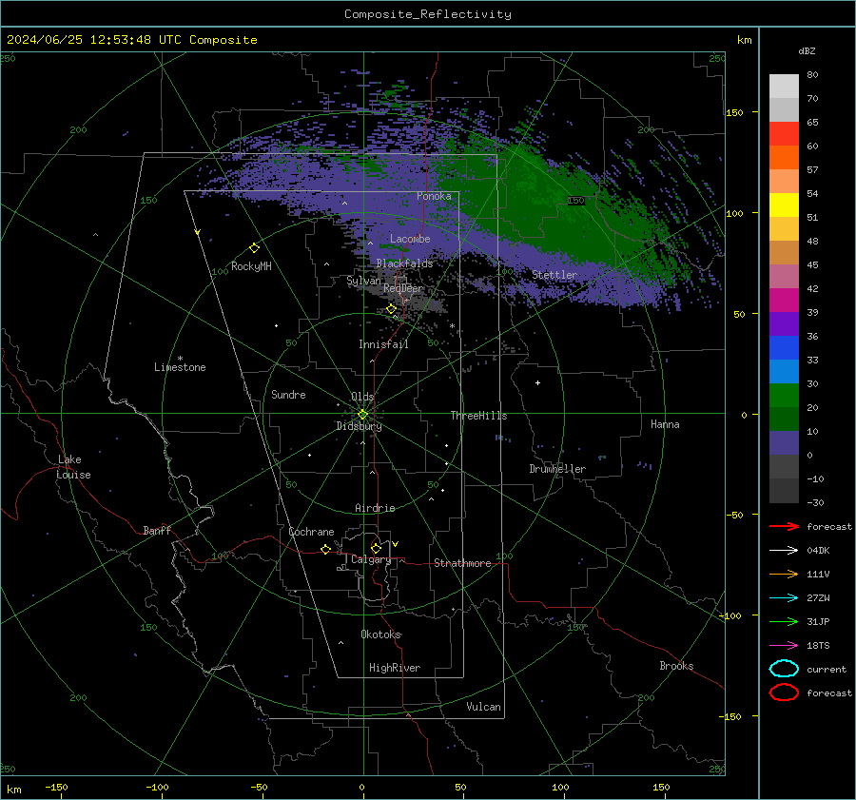Click the 'Stettler' map label
Viewport: 856px width, 800px height.
tap(554, 275)
